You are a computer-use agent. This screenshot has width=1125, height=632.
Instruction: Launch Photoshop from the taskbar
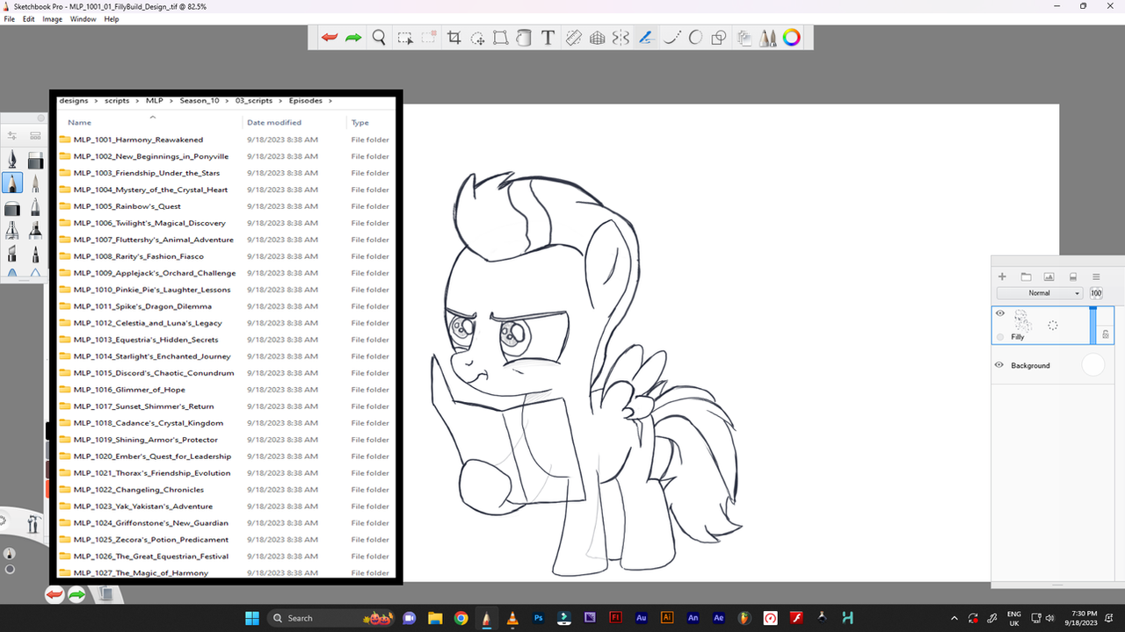point(539,618)
